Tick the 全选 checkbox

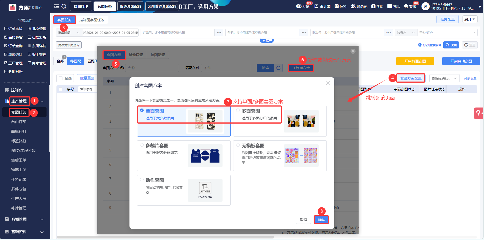[61, 78]
